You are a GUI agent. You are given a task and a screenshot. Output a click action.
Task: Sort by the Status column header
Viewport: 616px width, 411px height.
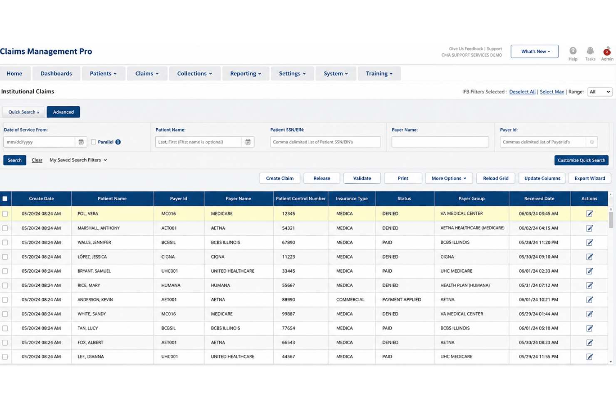404,199
